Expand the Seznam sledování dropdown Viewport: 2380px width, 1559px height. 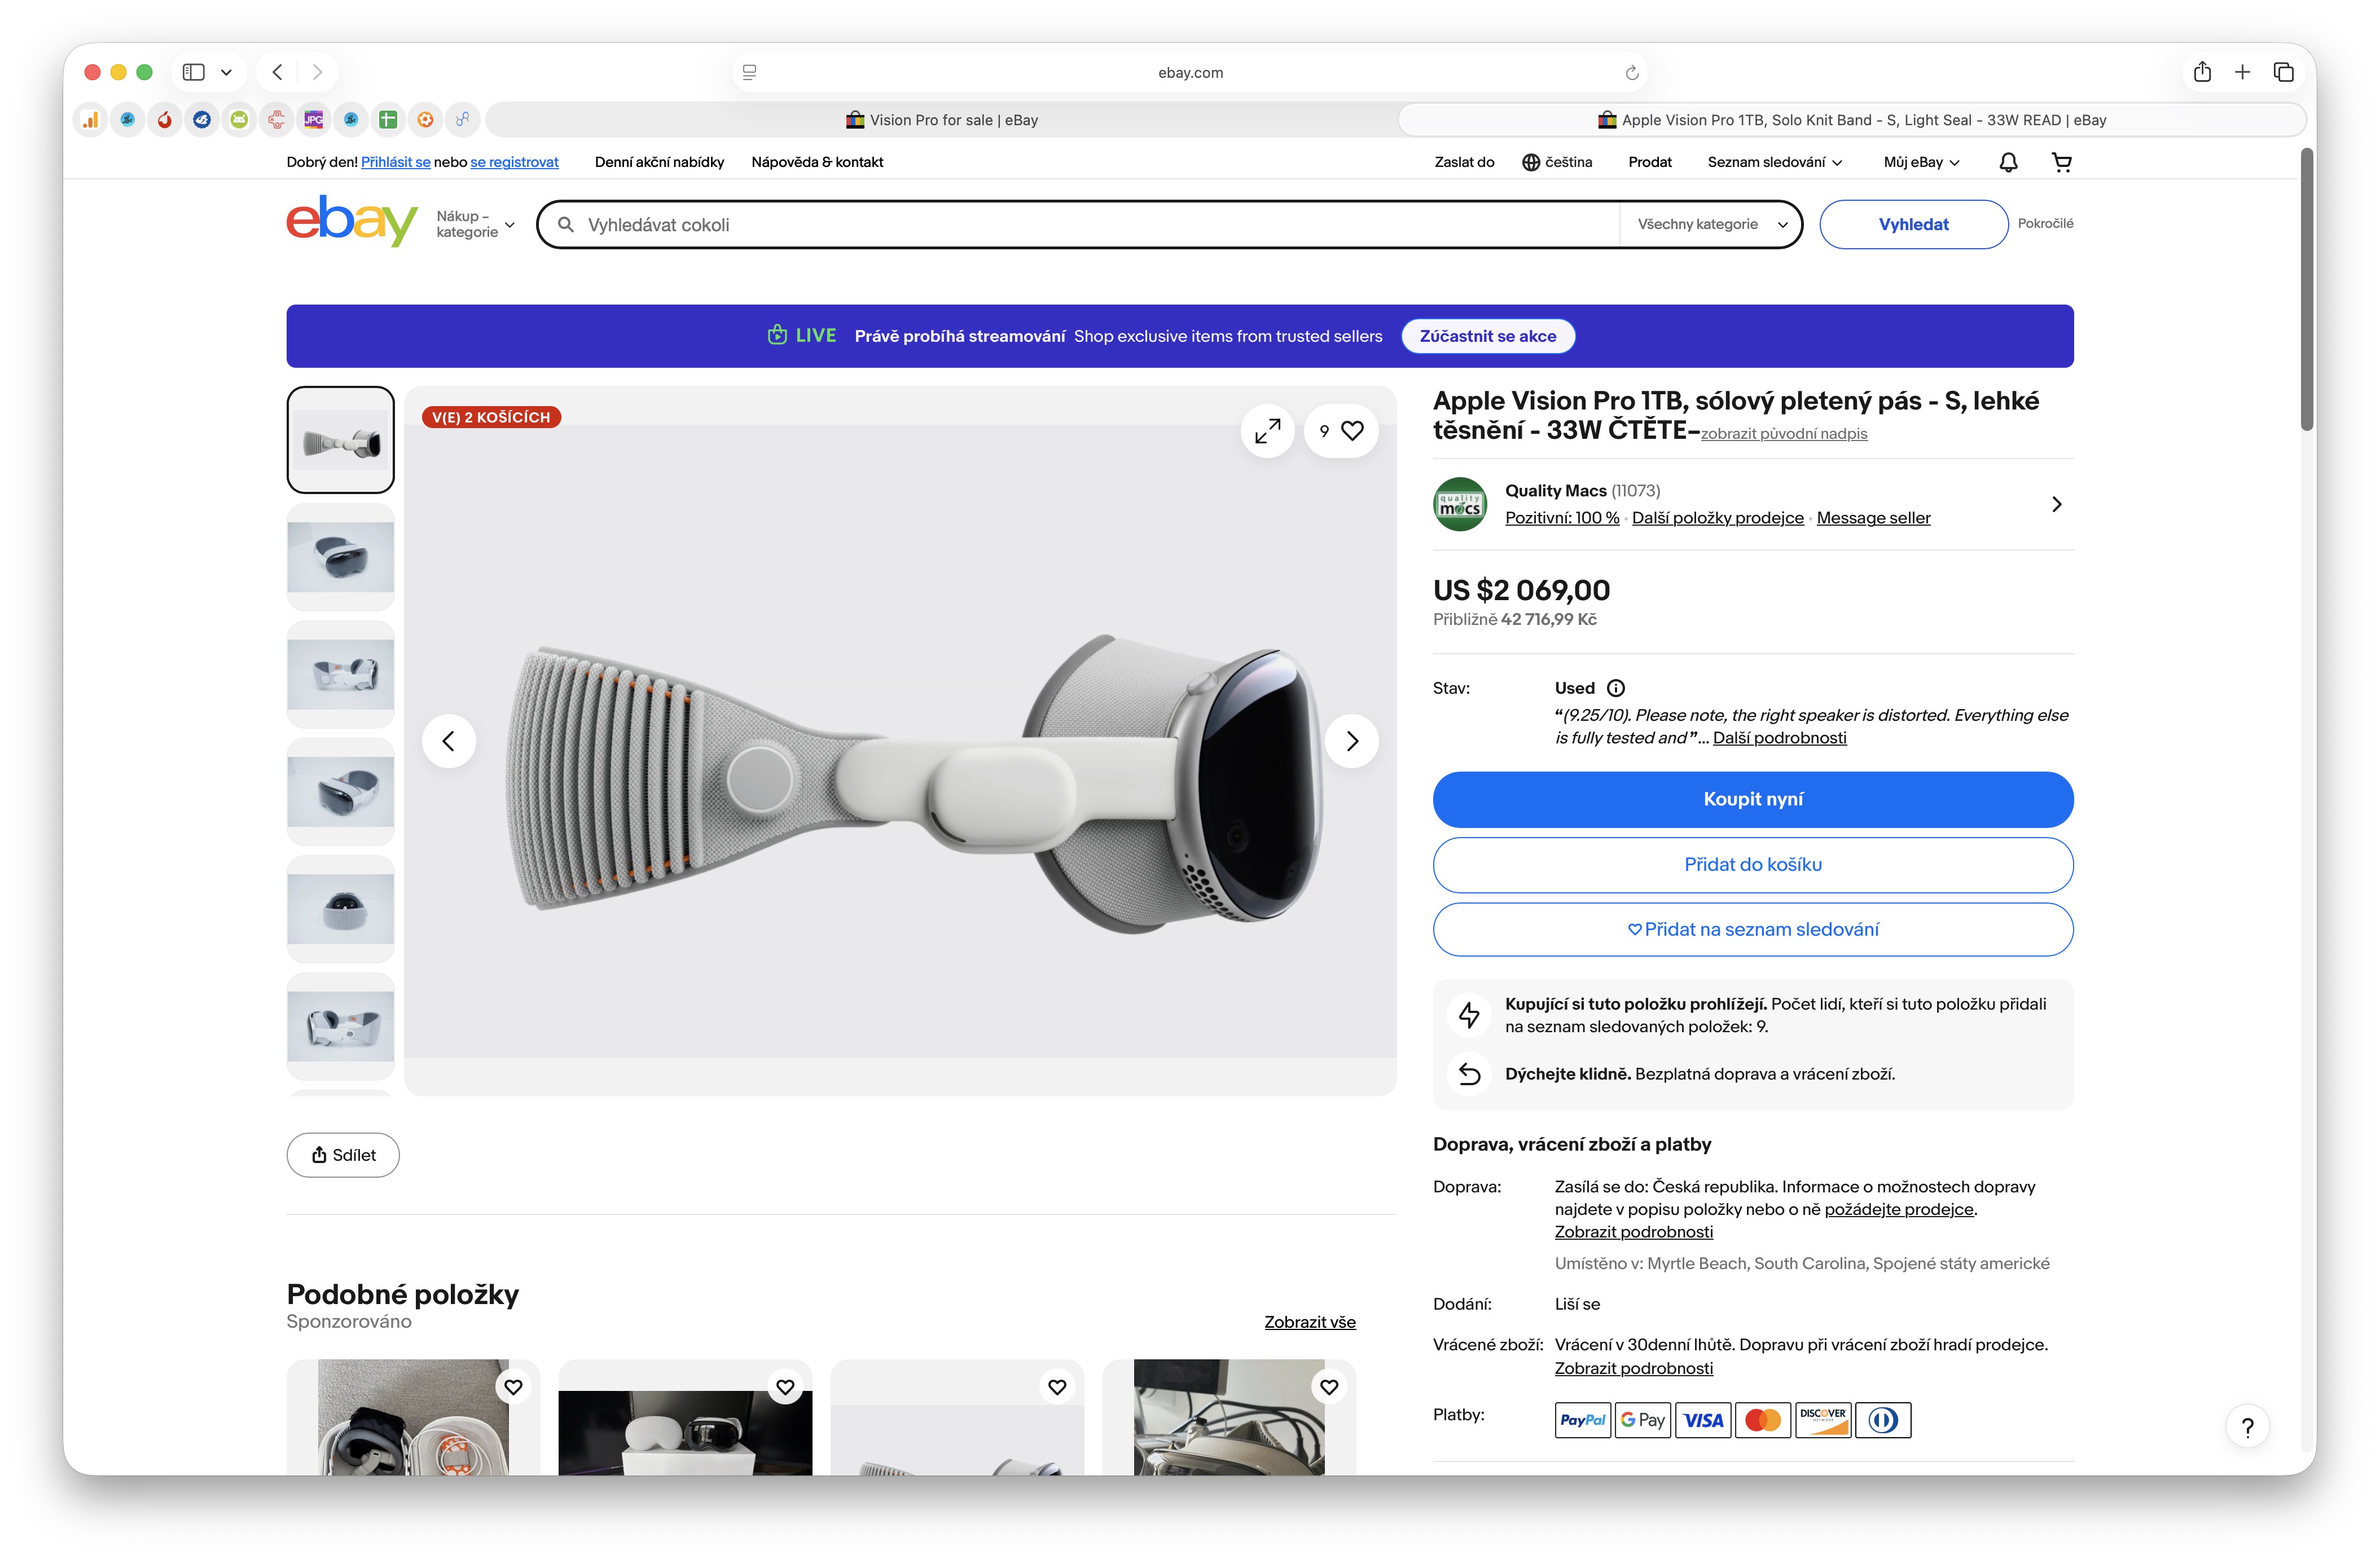tap(1774, 162)
